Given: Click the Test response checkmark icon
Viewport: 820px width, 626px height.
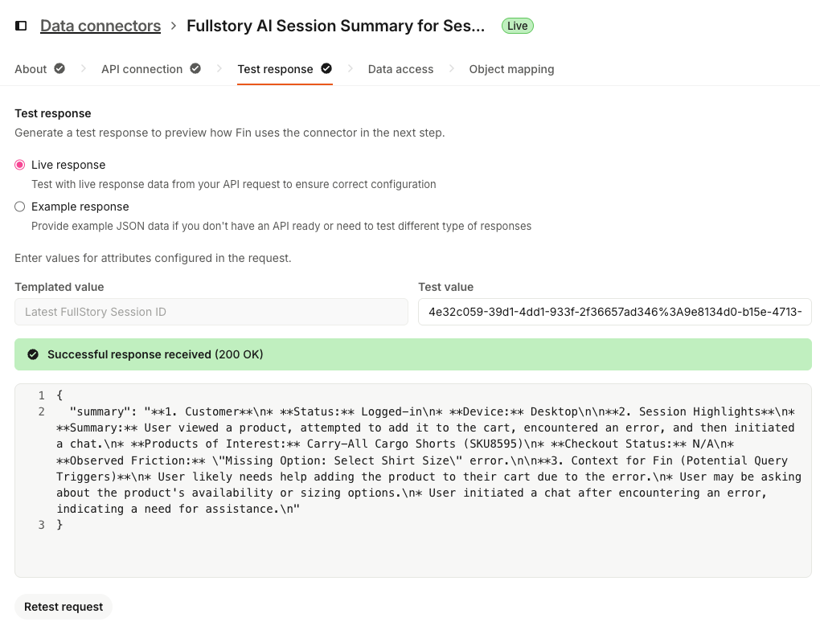Looking at the screenshot, I should tap(326, 69).
